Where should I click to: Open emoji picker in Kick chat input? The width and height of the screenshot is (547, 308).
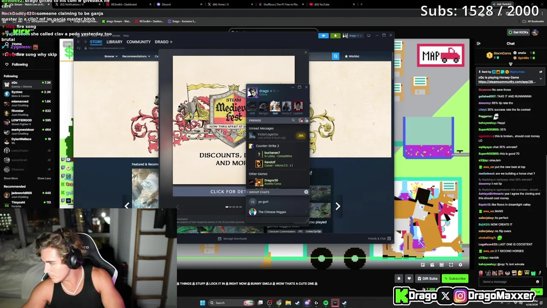(538, 282)
